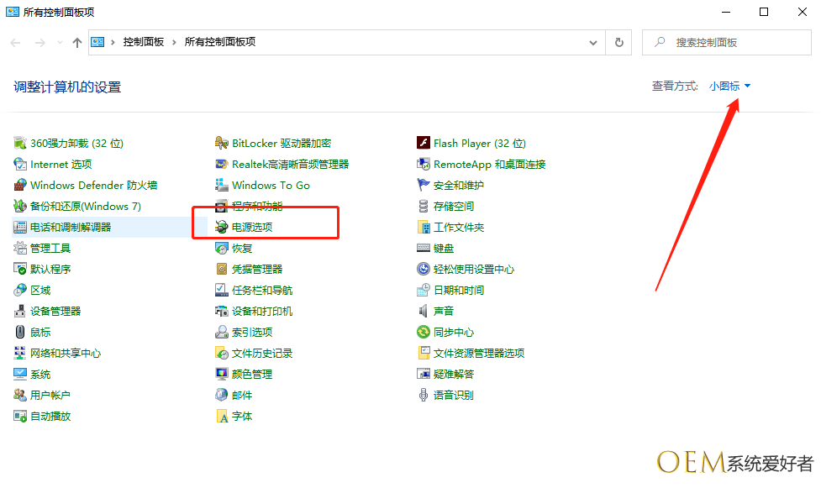Expand the 小图标 view mode dropdown
The height and width of the screenshot is (488, 821).
click(x=729, y=87)
